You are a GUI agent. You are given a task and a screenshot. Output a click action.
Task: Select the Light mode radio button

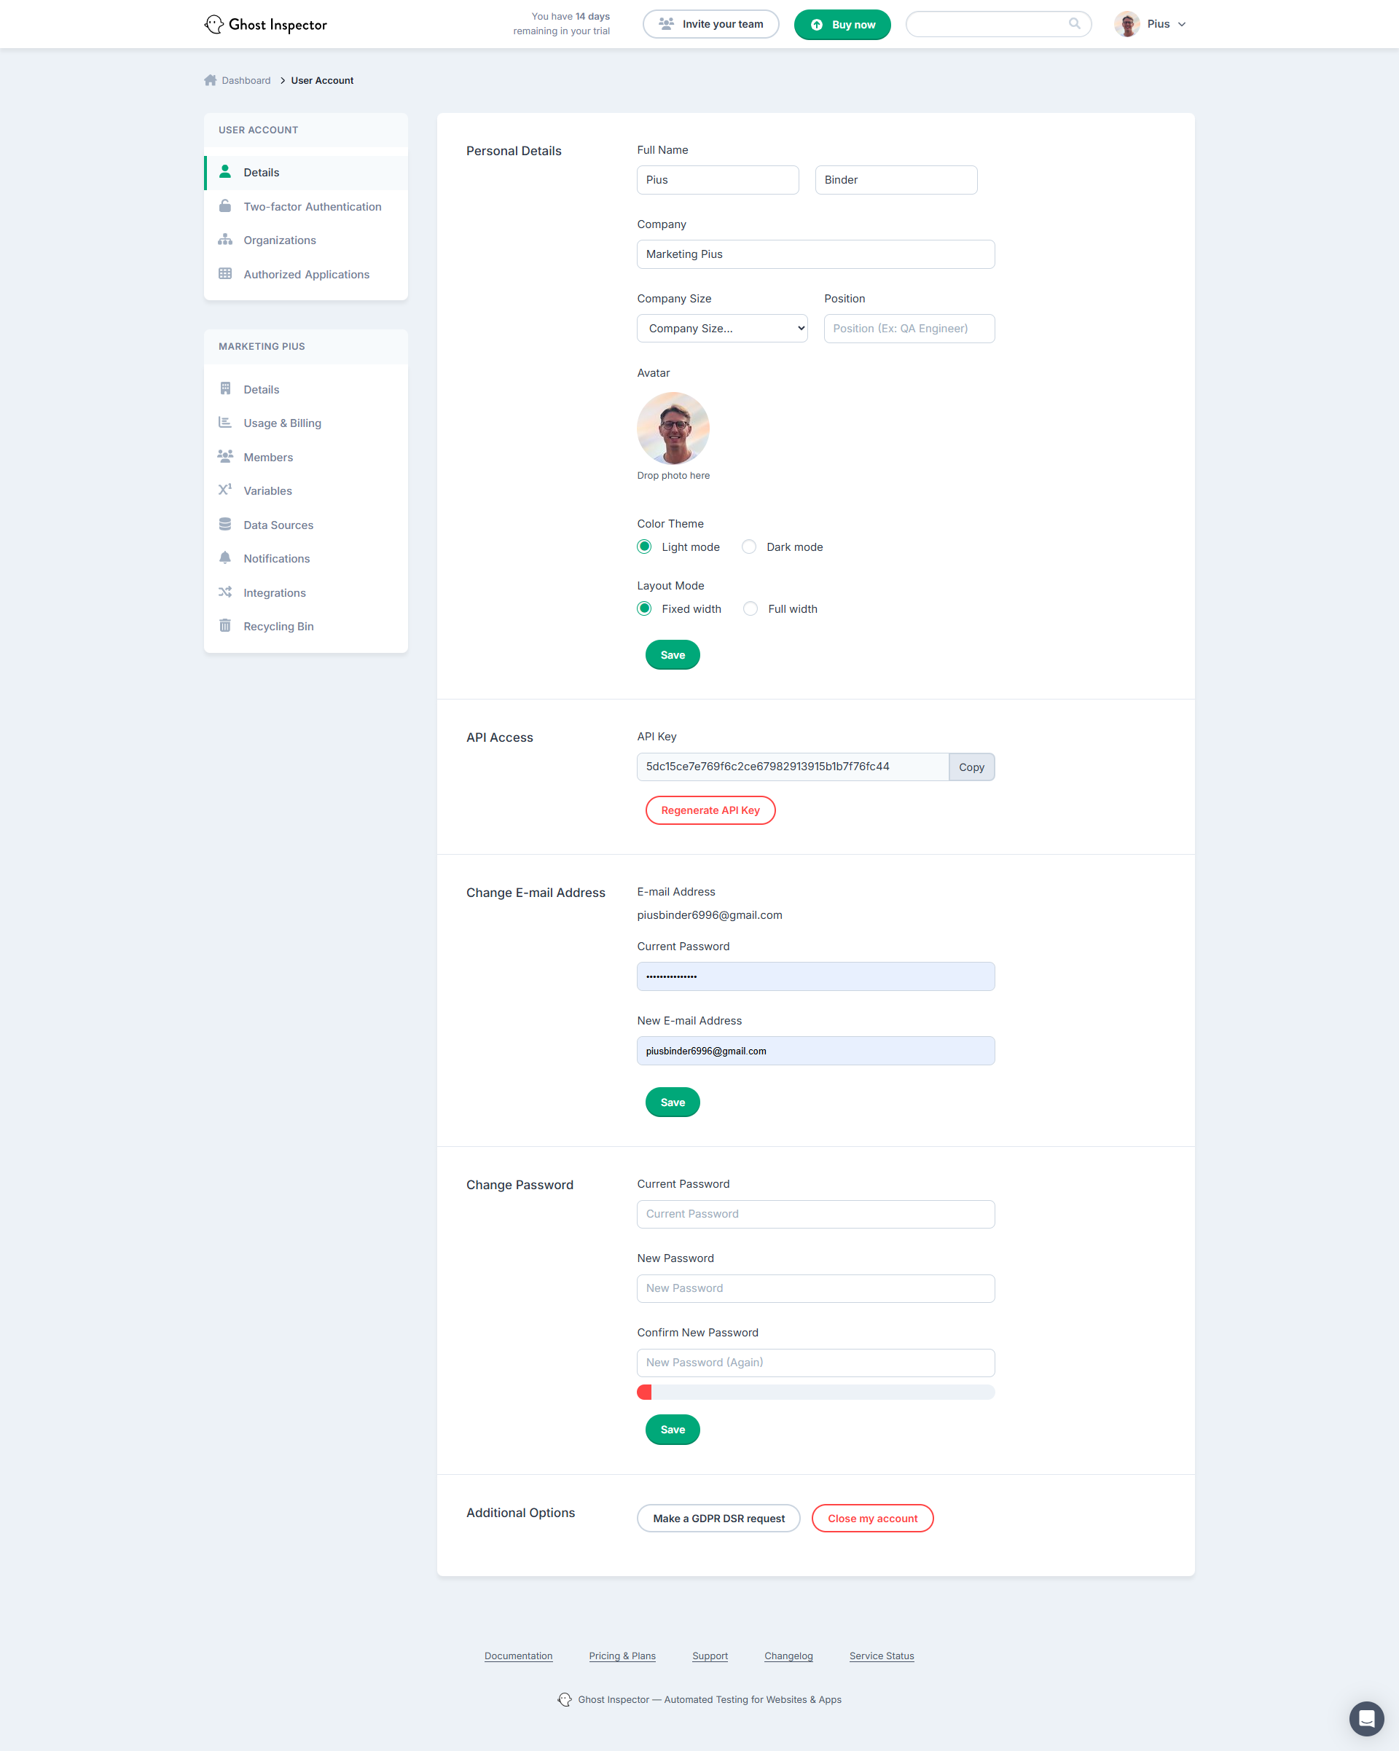(644, 547)
